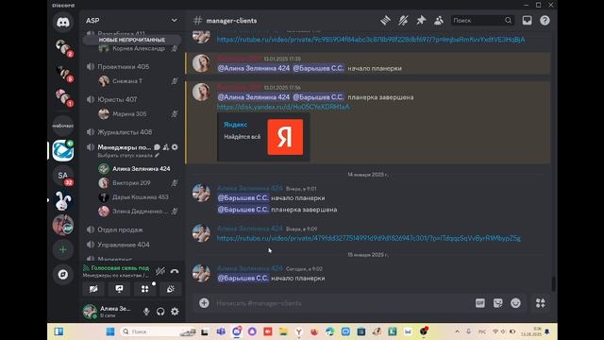Open Microsoft Teams on taskbar
The height and width of the screenshot is (340, 604).
(221, 331)
